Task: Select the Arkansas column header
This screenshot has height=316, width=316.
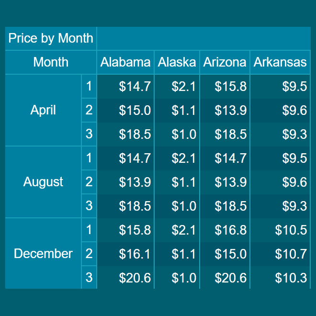Action: (280, 62)
